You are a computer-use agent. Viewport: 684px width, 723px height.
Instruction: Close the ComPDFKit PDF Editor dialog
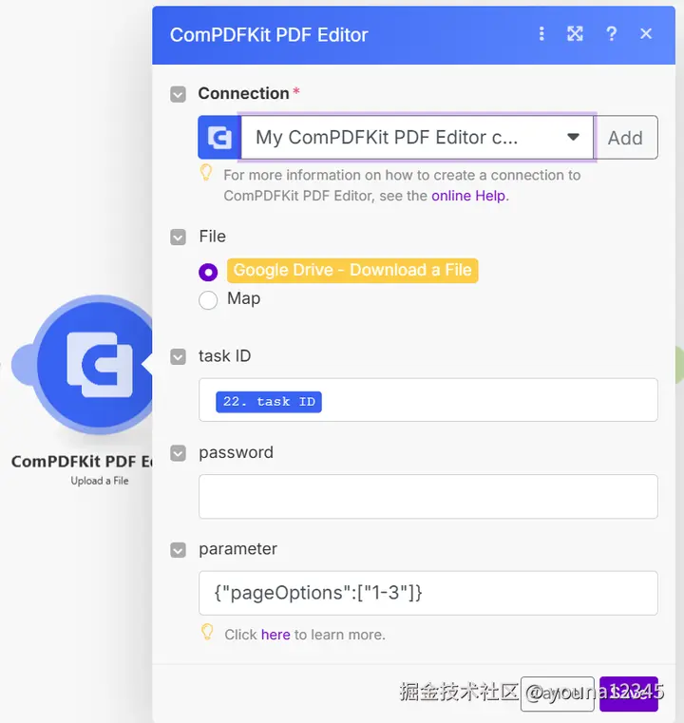click(646, 33)
